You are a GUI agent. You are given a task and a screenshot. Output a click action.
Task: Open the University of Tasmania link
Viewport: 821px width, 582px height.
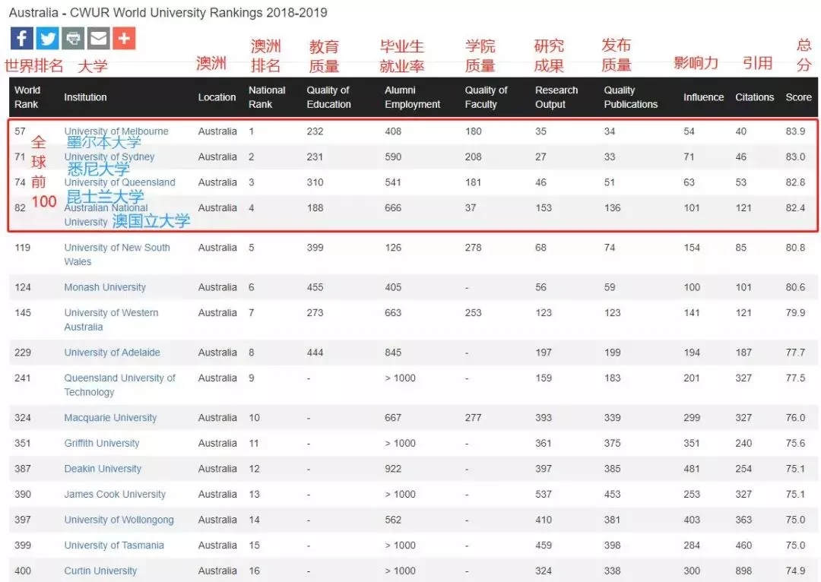[114, 545]
